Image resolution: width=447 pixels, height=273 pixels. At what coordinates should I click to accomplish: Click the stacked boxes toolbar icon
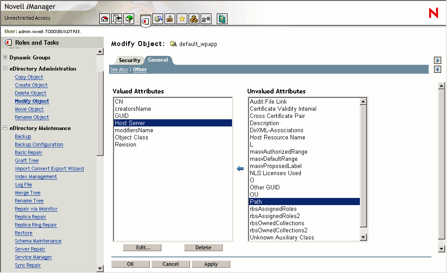[194, 19]
